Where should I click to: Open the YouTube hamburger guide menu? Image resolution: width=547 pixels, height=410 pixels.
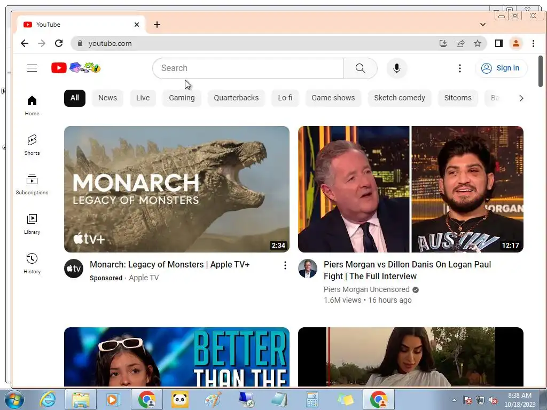pyautogui.click(x=32, y=68)
